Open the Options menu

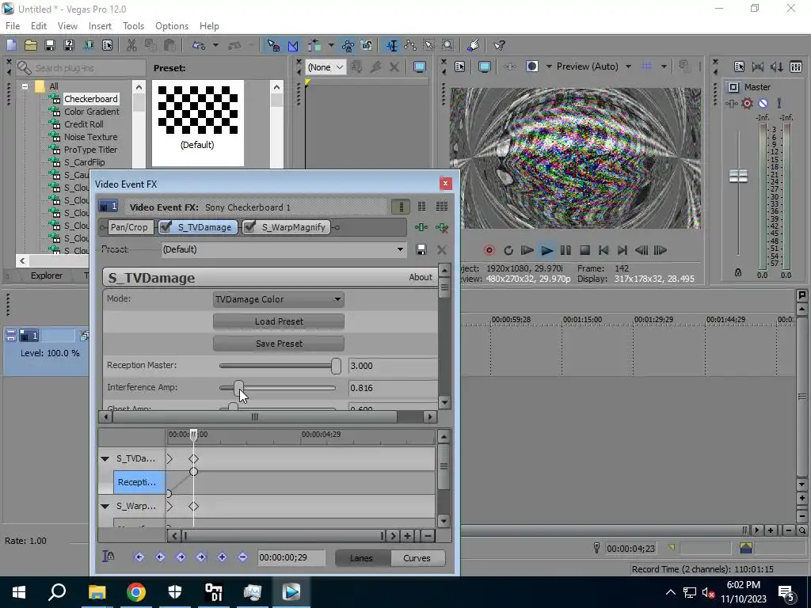coord(172,26)
